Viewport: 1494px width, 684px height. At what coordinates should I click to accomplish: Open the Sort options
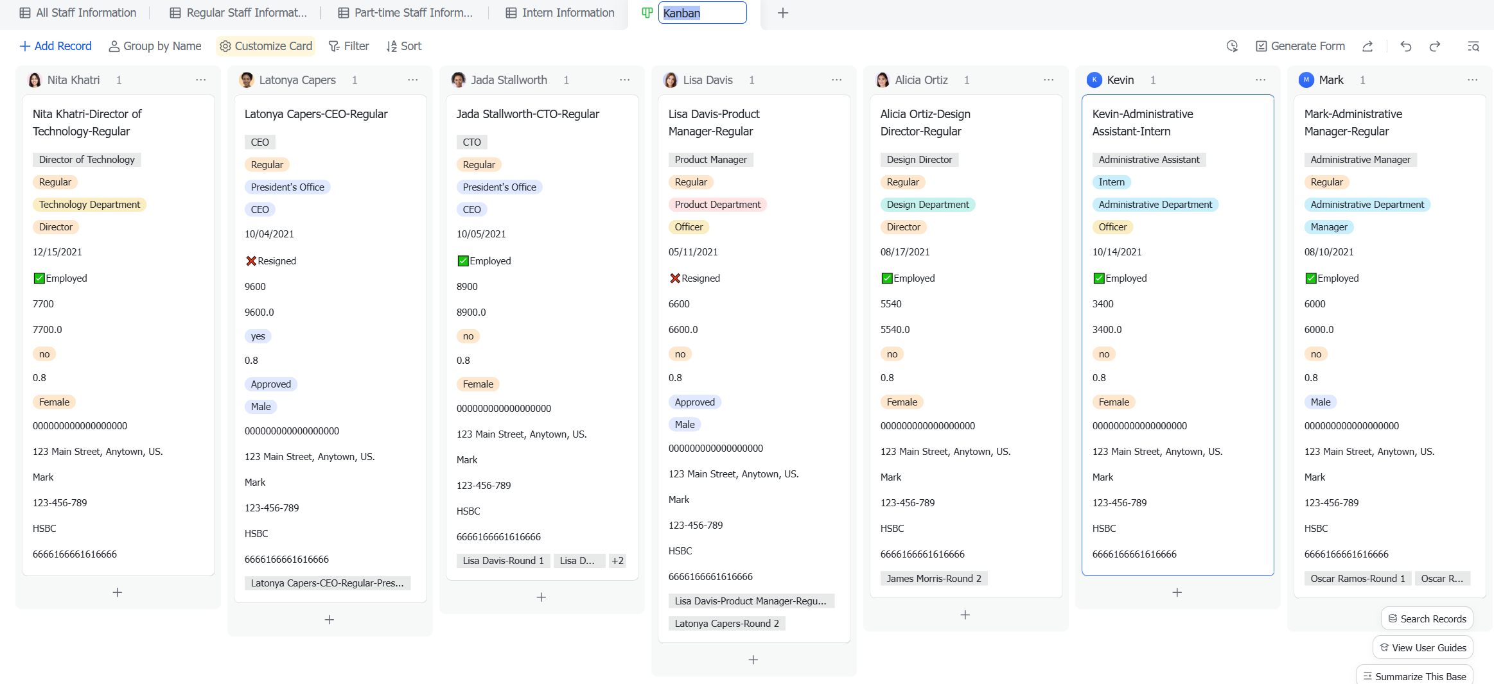point(404,46)
